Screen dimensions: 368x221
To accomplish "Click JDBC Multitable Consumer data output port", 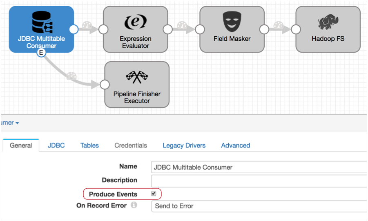I will tap(74, 29).
